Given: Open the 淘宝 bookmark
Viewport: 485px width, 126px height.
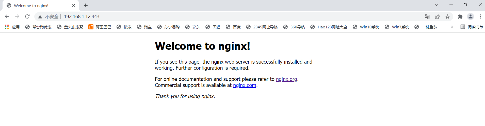Looking at the screenshot, I should 144,27.
